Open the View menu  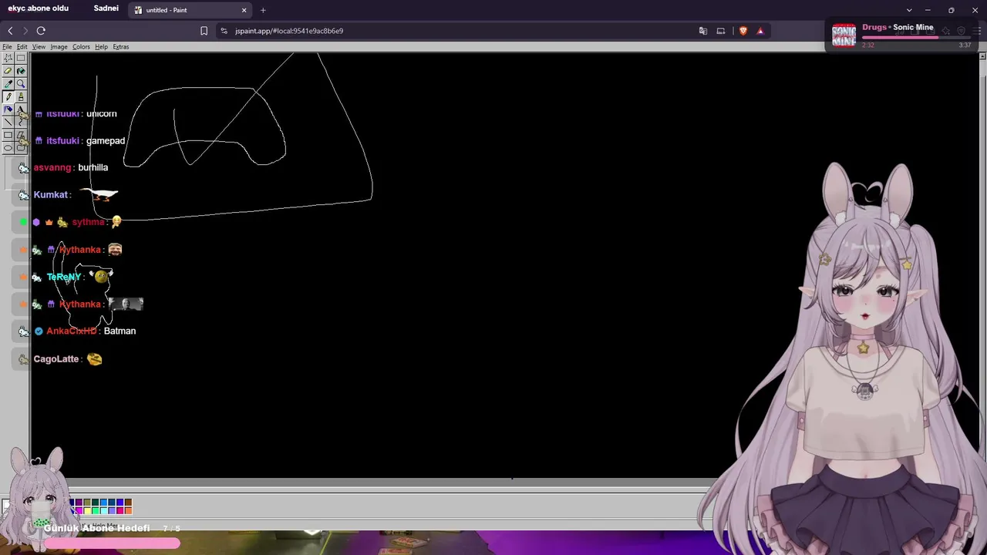click(x=39, y=47)
